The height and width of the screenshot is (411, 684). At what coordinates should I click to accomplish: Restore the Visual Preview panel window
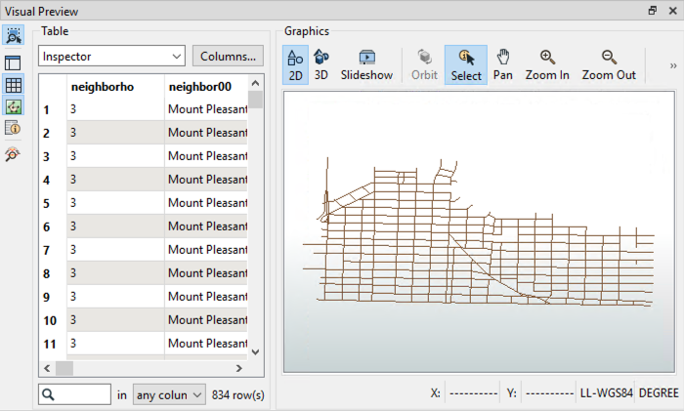653,11
